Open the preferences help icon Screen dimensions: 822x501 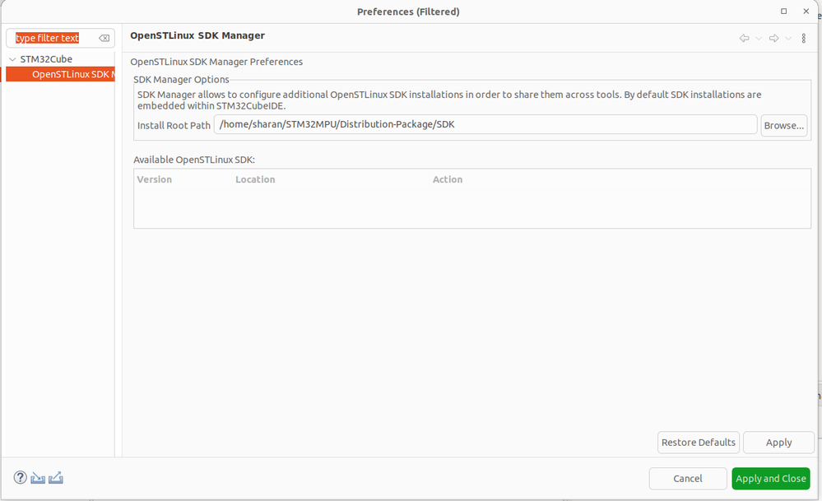[x=21, y=478]
